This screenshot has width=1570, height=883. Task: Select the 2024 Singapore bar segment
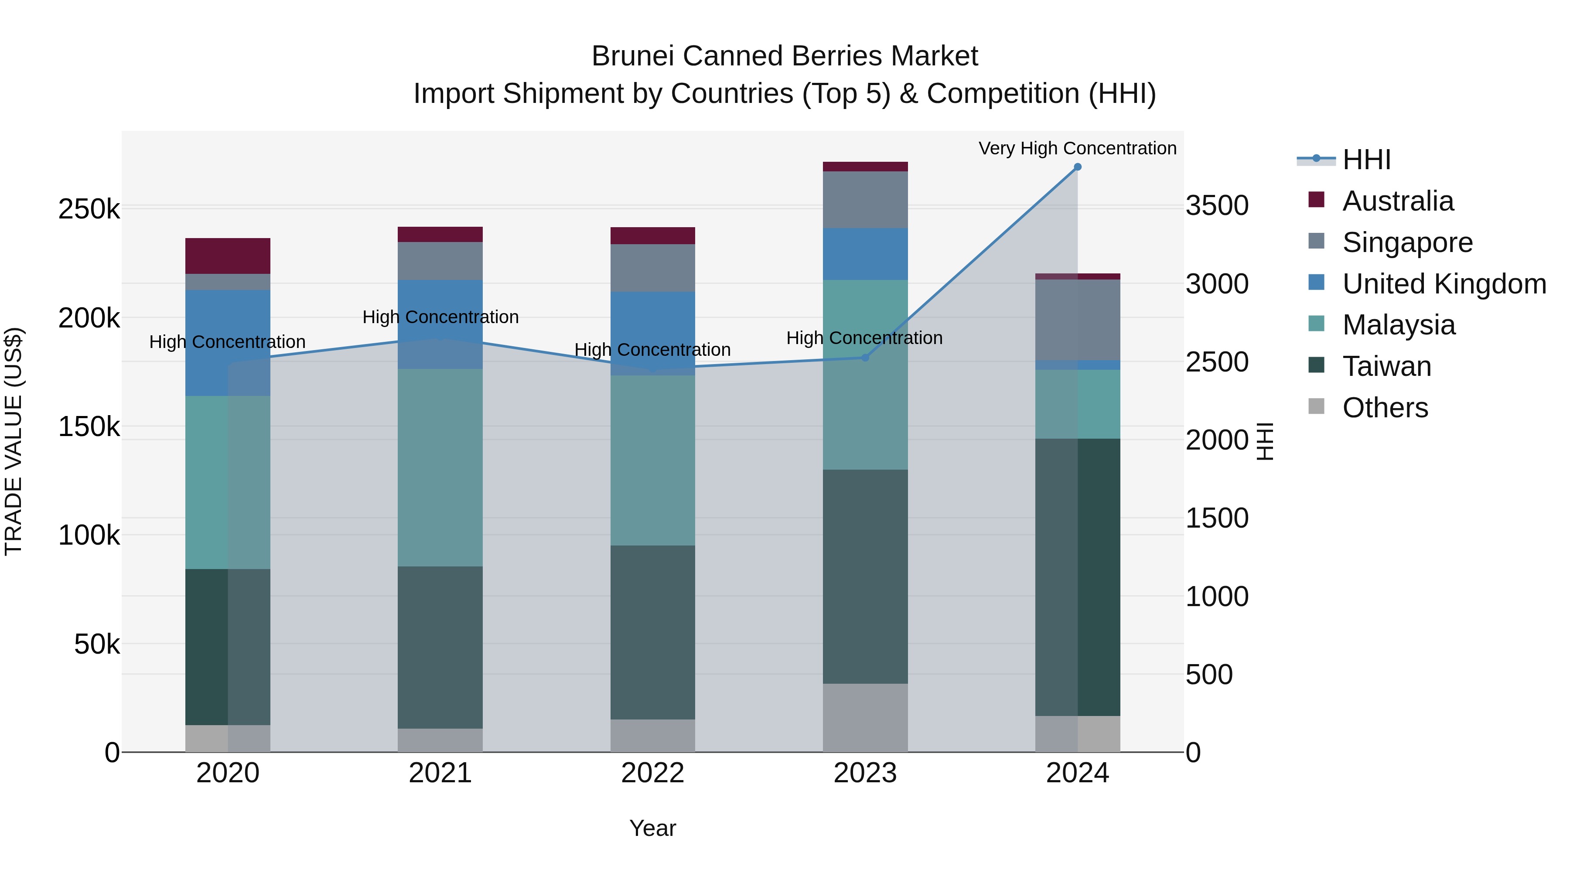pos(1078,320)
